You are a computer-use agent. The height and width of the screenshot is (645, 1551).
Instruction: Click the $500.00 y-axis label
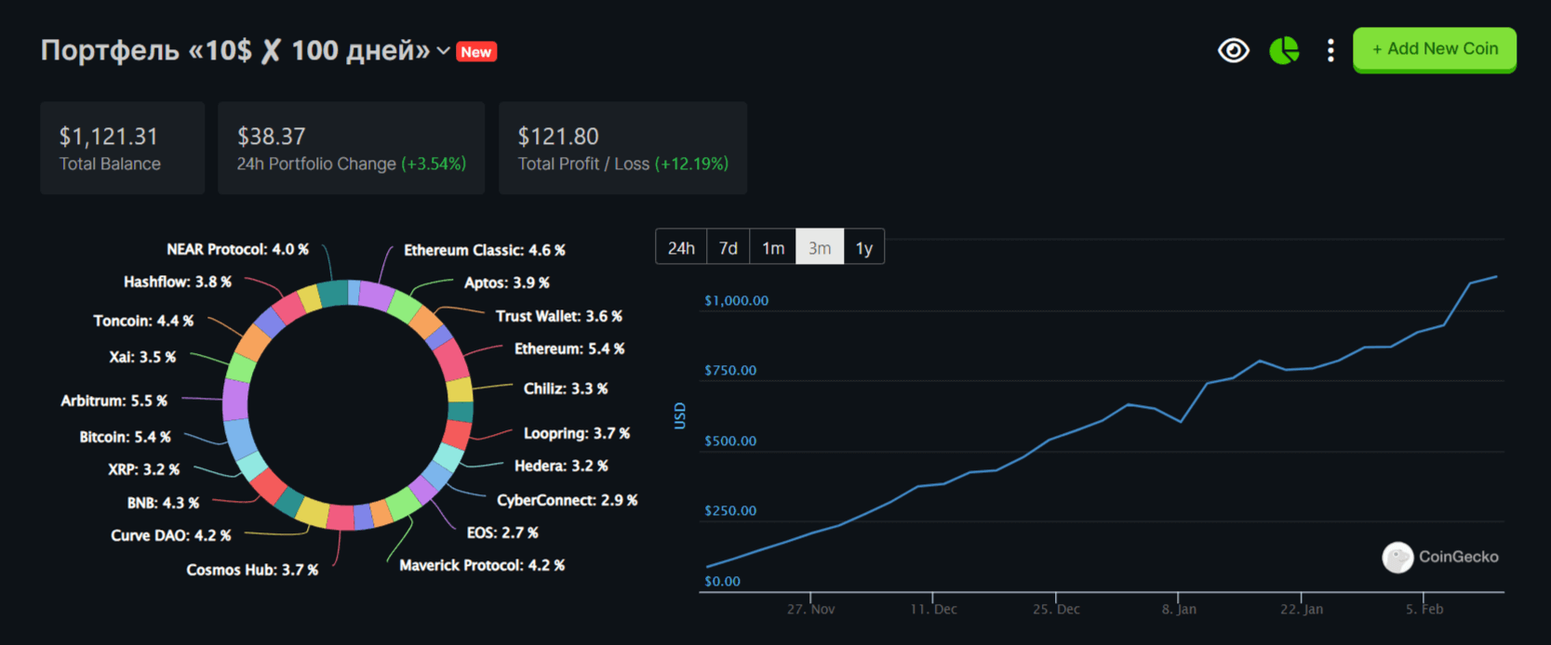730,441
